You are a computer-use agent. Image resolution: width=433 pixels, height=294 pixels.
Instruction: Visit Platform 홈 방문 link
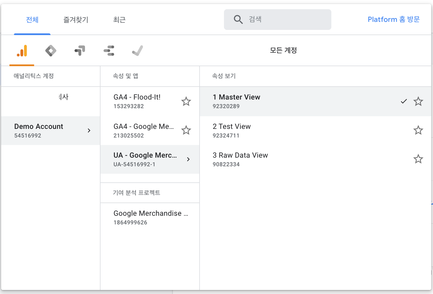(394, 19)
